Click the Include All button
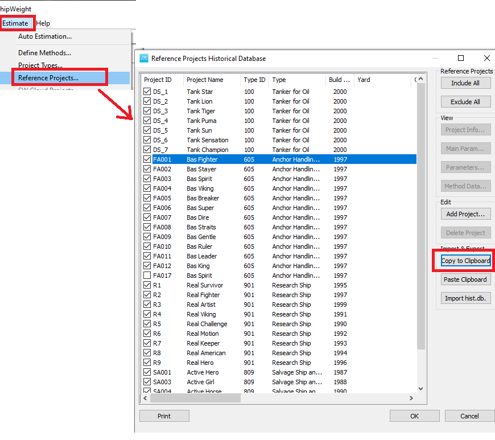The height and width of the screenshot is (440, 495). coord(465,83)
